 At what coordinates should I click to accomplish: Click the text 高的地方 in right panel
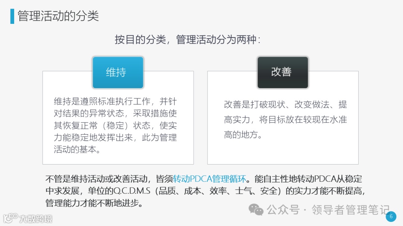[241, 134]
